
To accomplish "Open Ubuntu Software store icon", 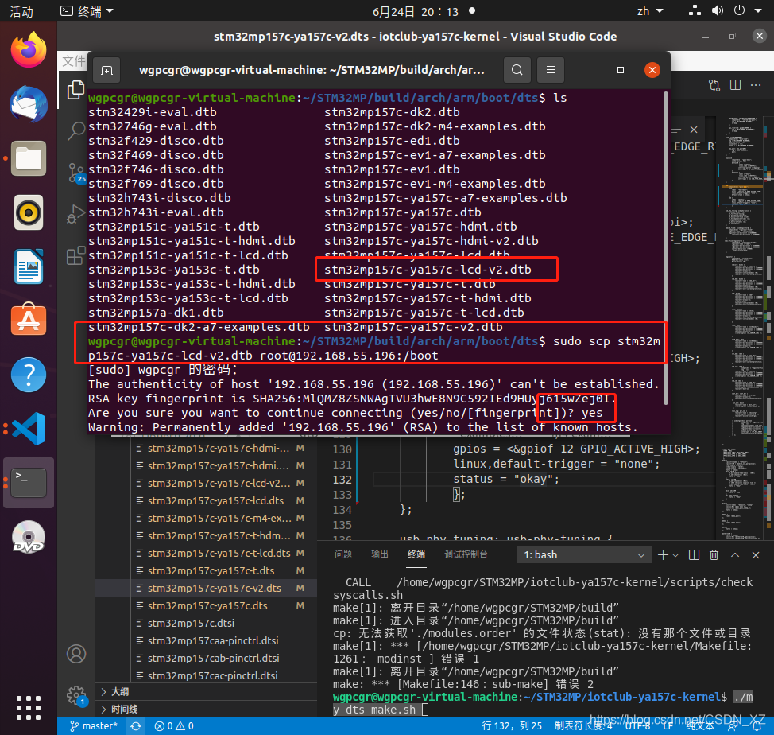I will click(29, 320).
